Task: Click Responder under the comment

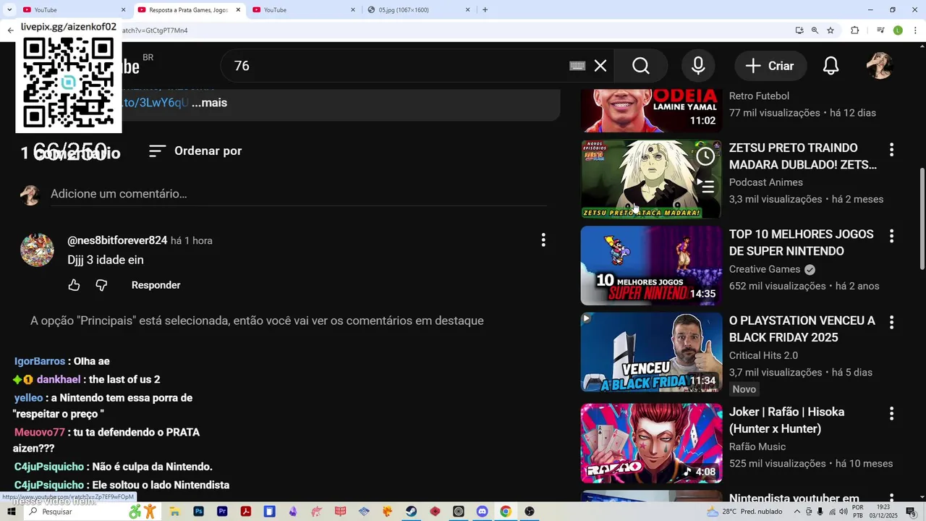Action: click(156, 285)
